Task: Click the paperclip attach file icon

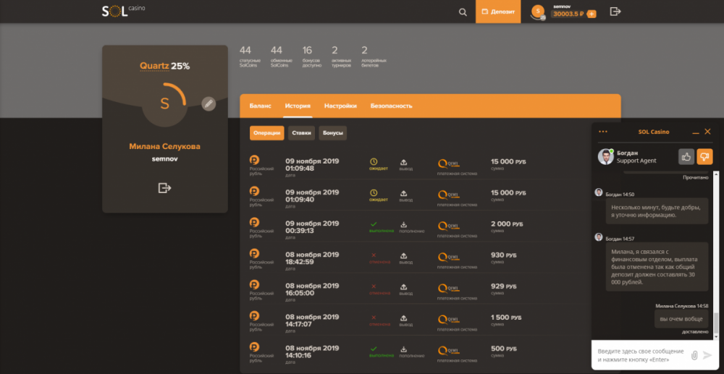Action: pos(694,355)
